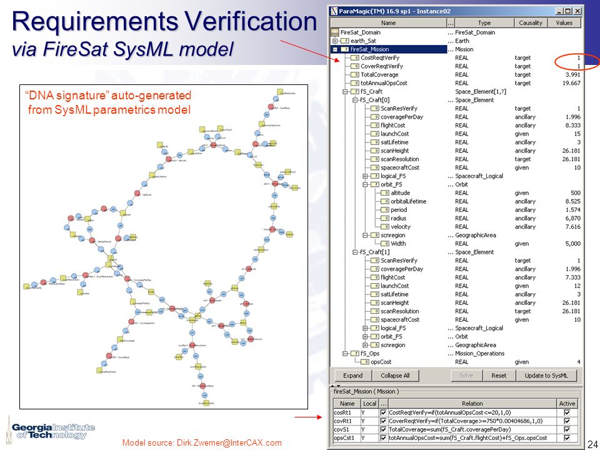Viewport: 600px width, 450px height.
Task: Uncheck Active for the opsCst1 relation
Action: pos(567,437)
